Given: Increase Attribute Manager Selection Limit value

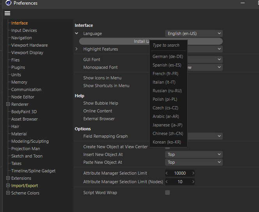Looking at the screenshot, I should 193,173.
